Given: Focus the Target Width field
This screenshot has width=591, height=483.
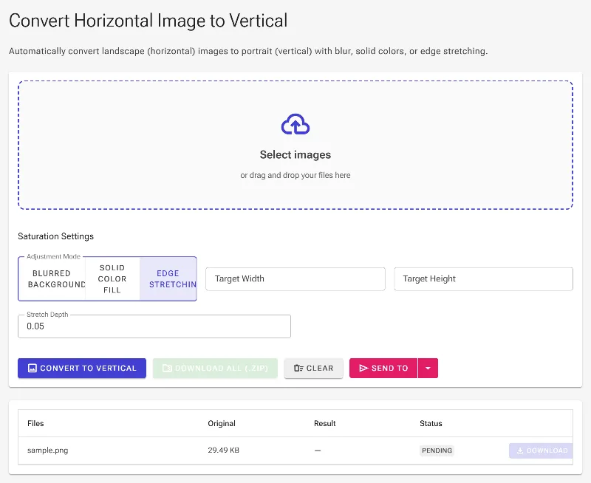Looking at the screenshot, I should click(x=295, y=279).
